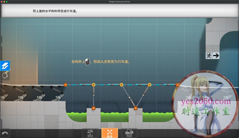Screen dimensions: 239x138
Task: Click the mouse icon in the hint
Action: tap(88, 62)
